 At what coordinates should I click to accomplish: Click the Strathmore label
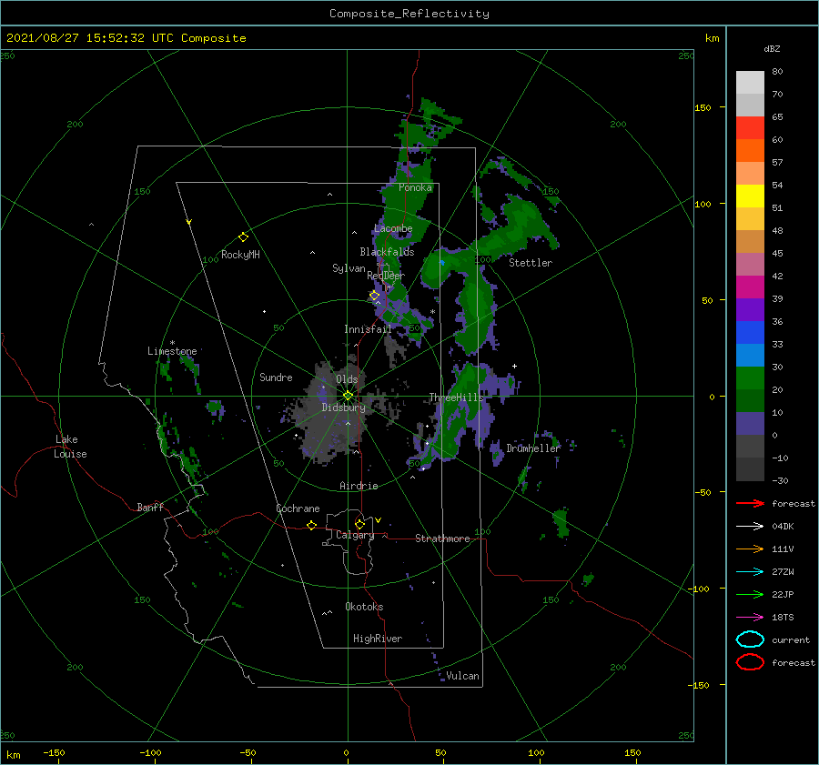(442, 539)
